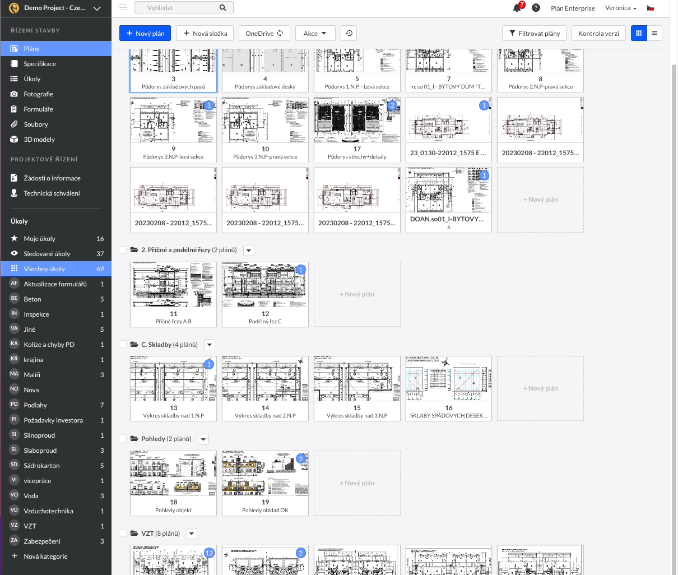Screen dimensions: 678x575
Task: Tick the 2. Příčné a podélné řezy checkbox
Action: pyautogui.click(x=123, y=250)
